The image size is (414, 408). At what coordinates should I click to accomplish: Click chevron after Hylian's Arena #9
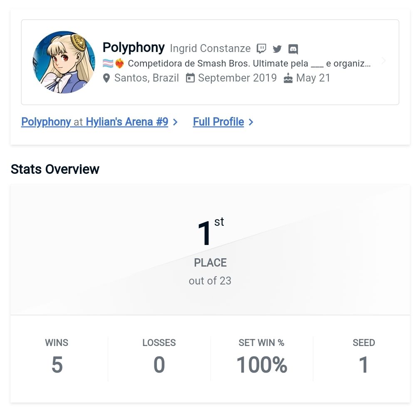point(175,122)
